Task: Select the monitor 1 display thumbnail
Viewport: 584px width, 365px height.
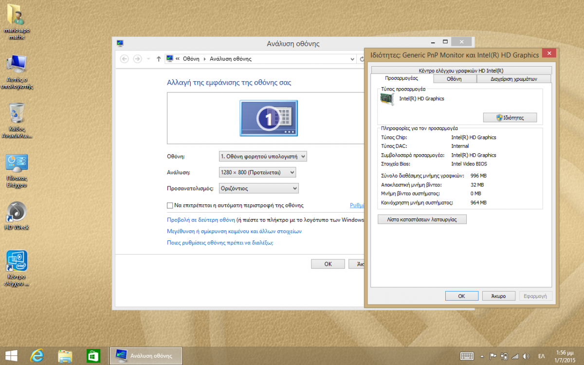Action: pyautogui.click(x=269, y=118)
